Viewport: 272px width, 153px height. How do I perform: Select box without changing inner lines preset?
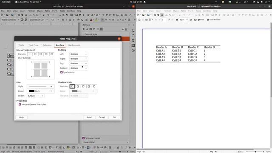point(52,54)
